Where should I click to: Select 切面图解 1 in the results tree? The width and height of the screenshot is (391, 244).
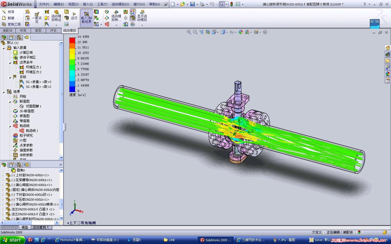coord(30,106)
